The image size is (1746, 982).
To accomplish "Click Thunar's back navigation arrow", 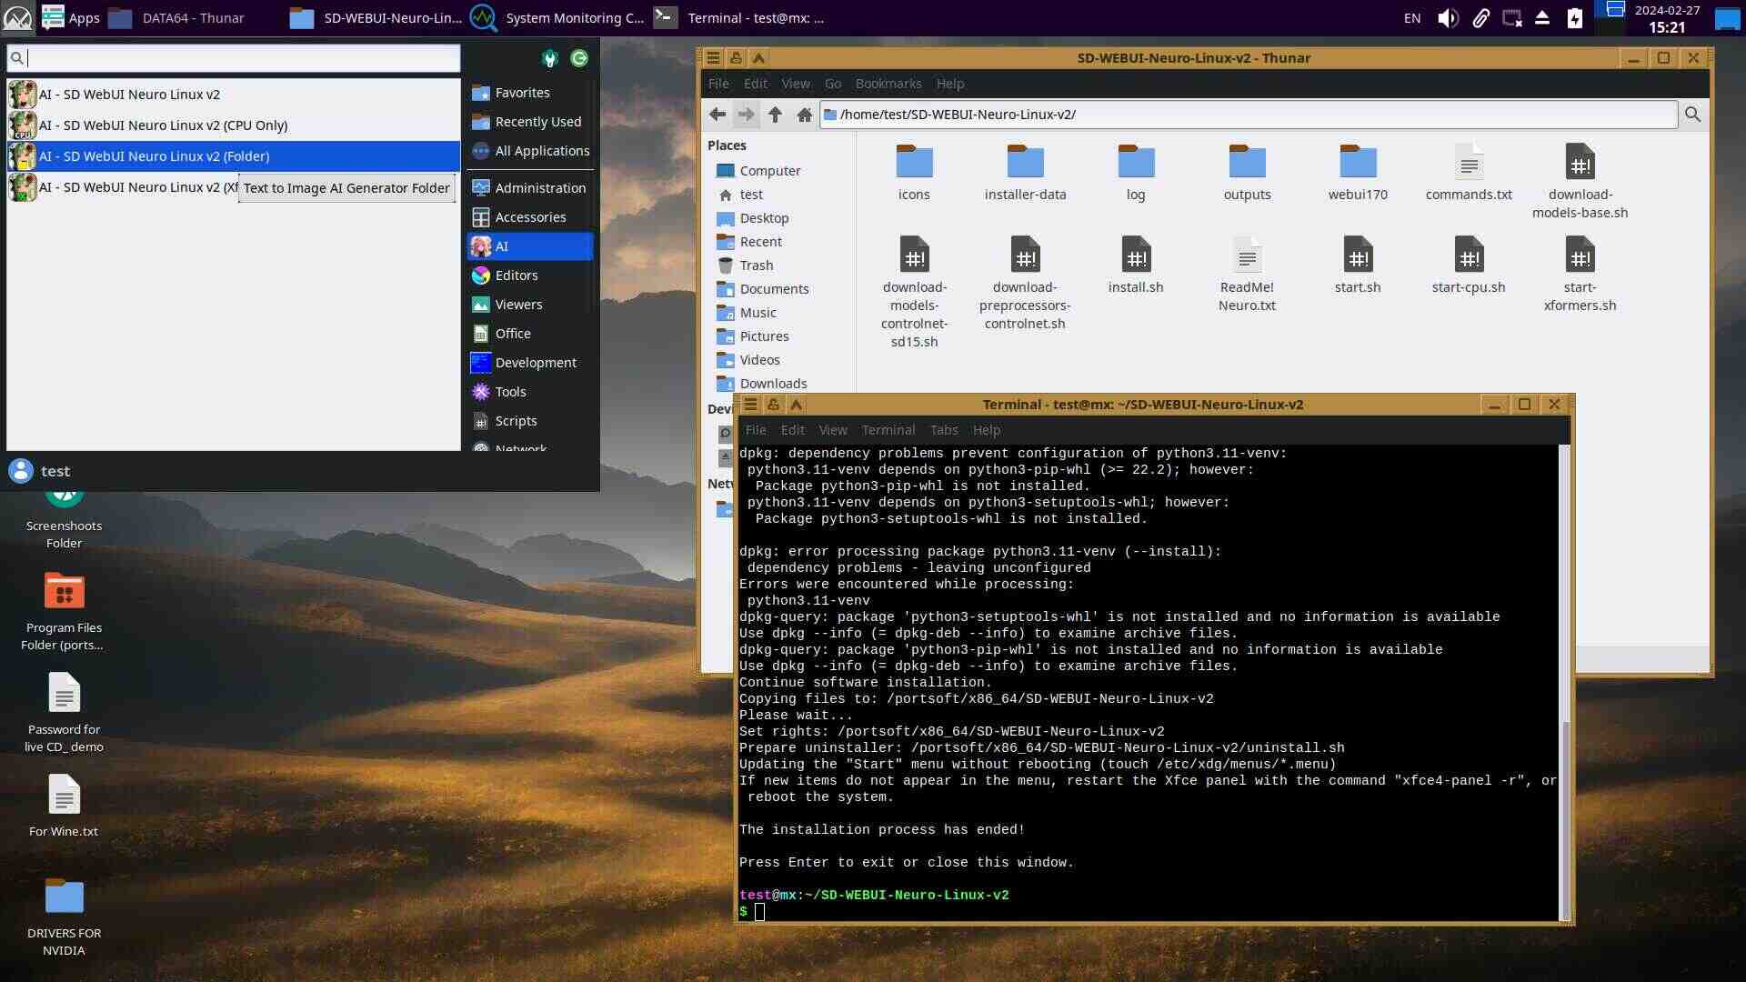I will pos(717,115).
